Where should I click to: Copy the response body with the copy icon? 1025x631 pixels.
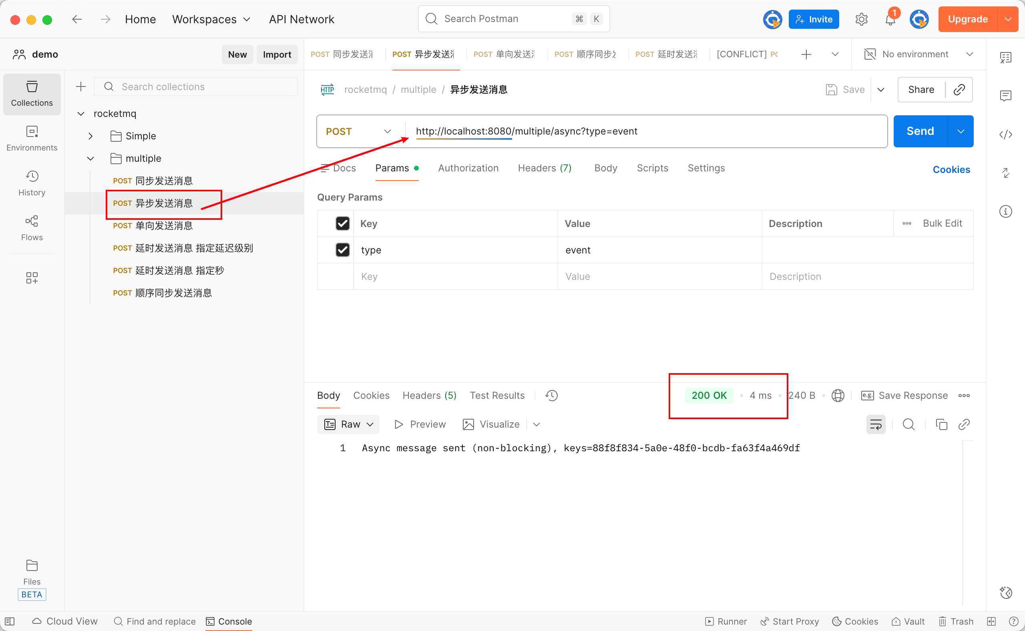coord(941,424)
